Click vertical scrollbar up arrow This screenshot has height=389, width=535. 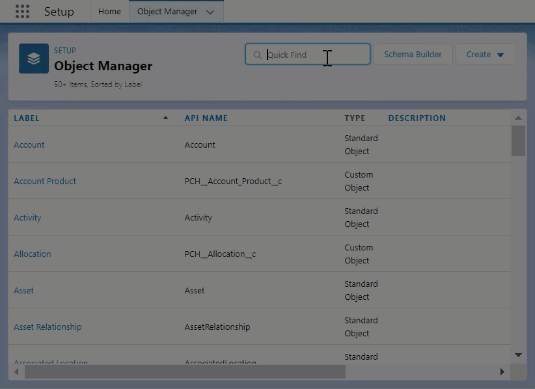(x=518, y=118)
